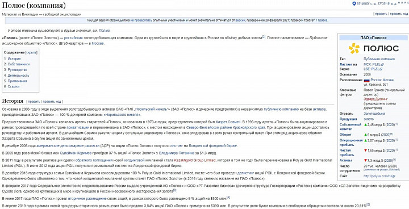Open 'Операционная прибыль' infobox label
This screenshot has height=209, width=409.
click(351, 143)
